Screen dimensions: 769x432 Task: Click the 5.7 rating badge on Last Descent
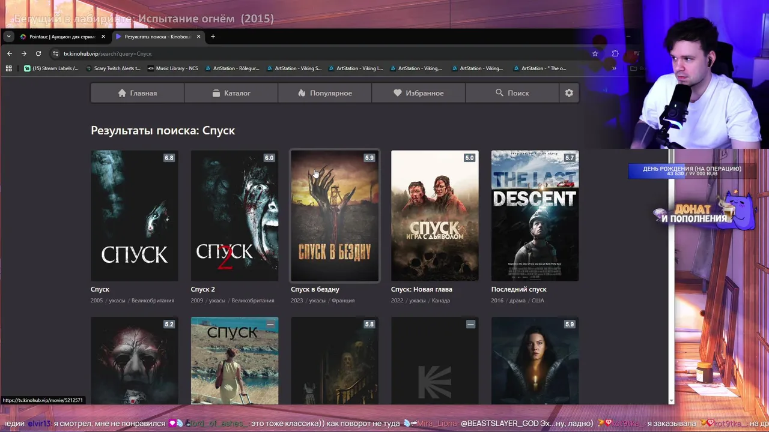pyautogui.click(x=570, y=158)
